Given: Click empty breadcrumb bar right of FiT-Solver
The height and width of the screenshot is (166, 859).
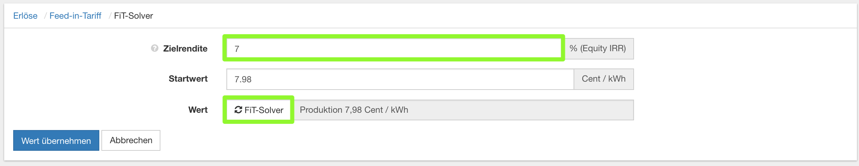Looking at the screenshot, I should pyautogui.click(x=486, y=16).
